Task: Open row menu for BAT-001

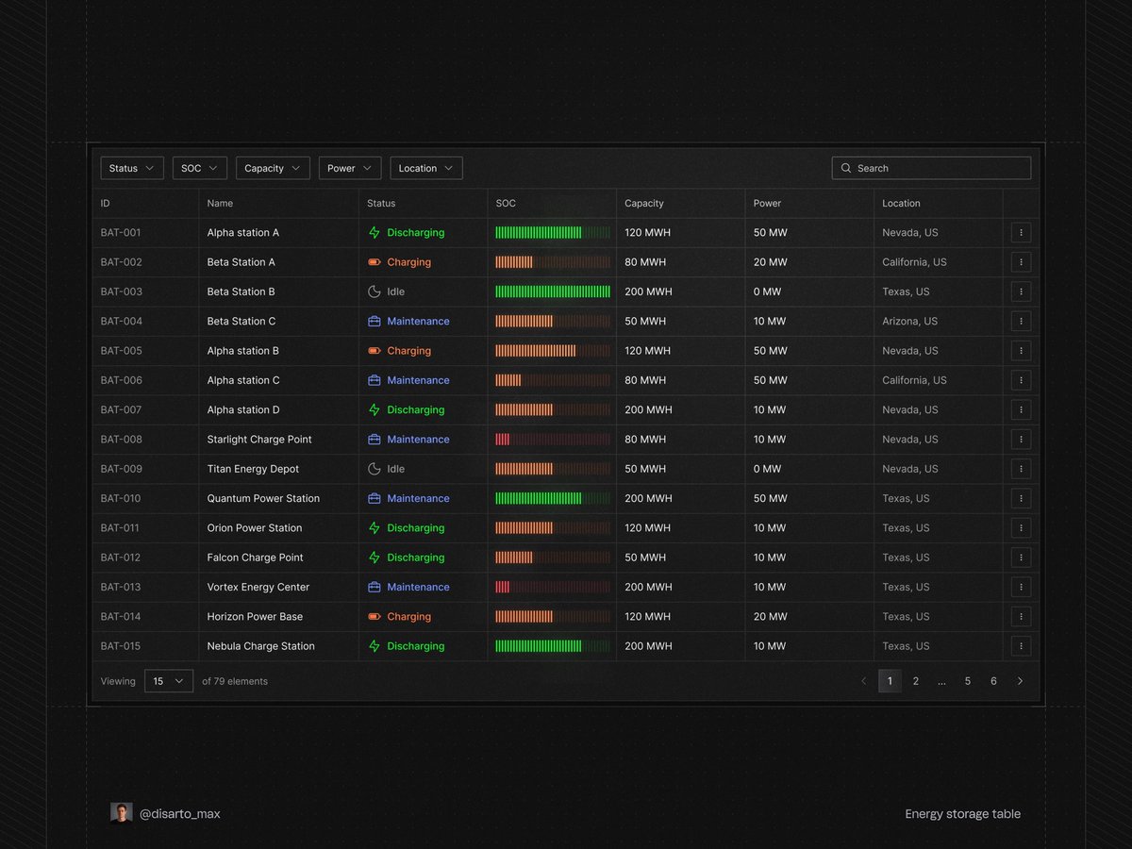Action: [x=1021, y=233]
